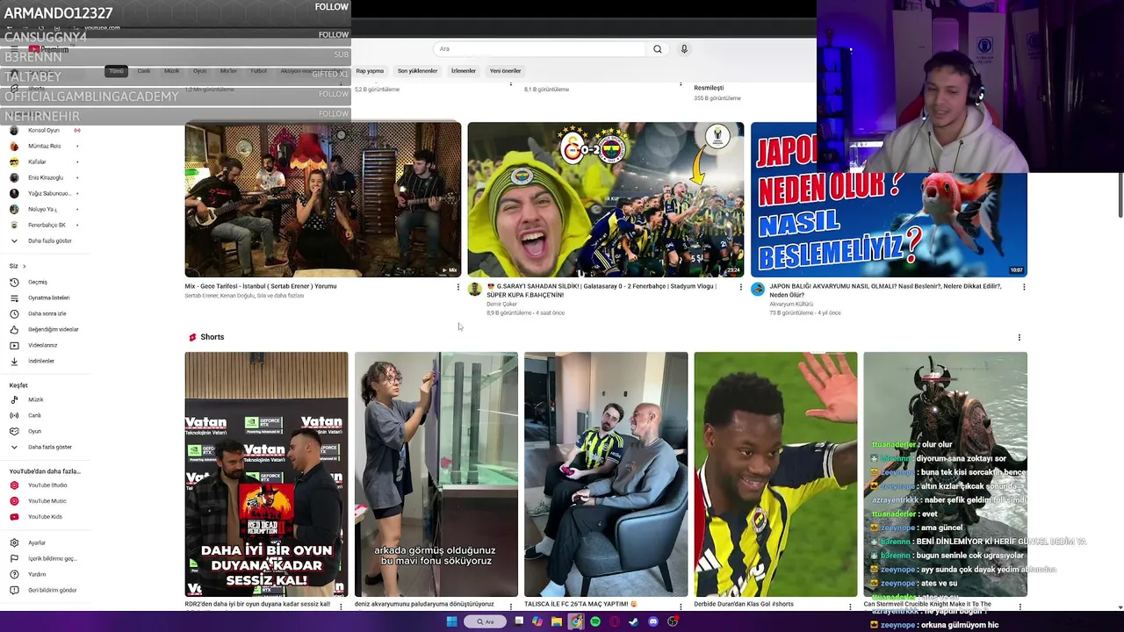Screen dimensions: 1124x632
Task: Click the page vertical scrollbar
Action: (x=1120, y=195)
